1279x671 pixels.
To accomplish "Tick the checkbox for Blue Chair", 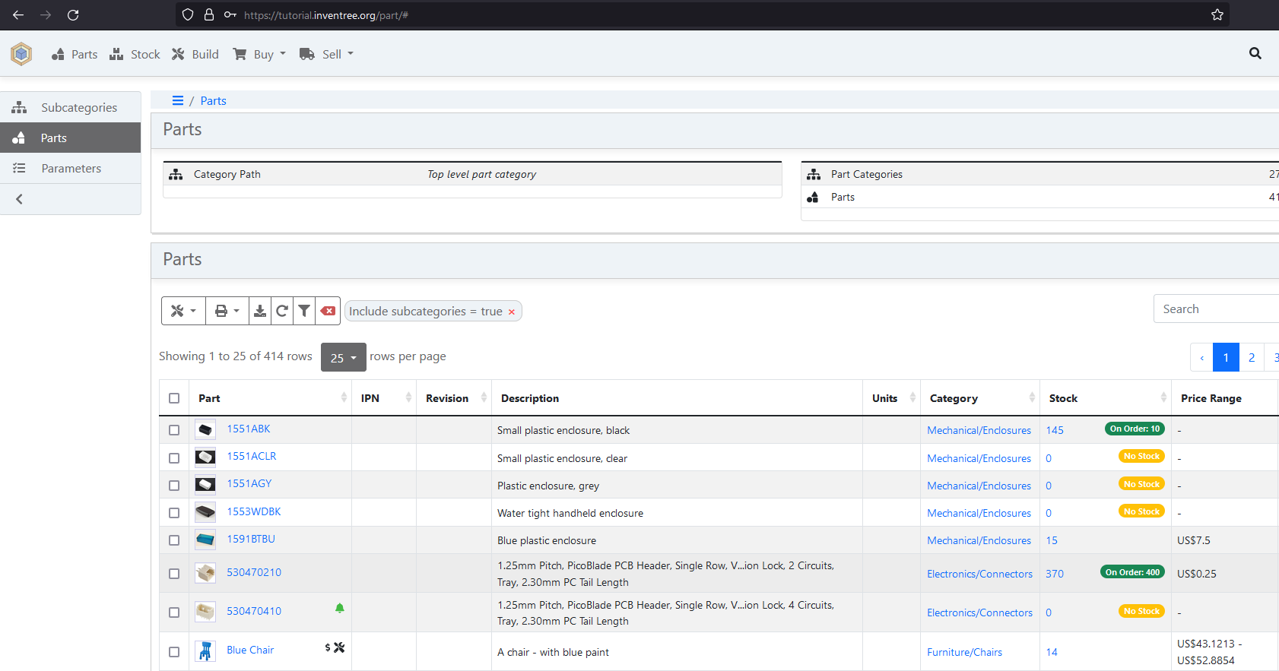I will 174,652.
